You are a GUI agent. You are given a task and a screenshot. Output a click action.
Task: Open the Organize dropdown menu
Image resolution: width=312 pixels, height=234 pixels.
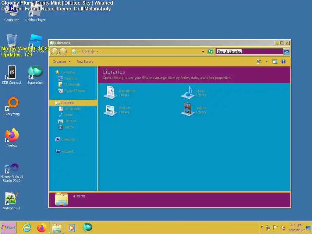tap(62, 62)
